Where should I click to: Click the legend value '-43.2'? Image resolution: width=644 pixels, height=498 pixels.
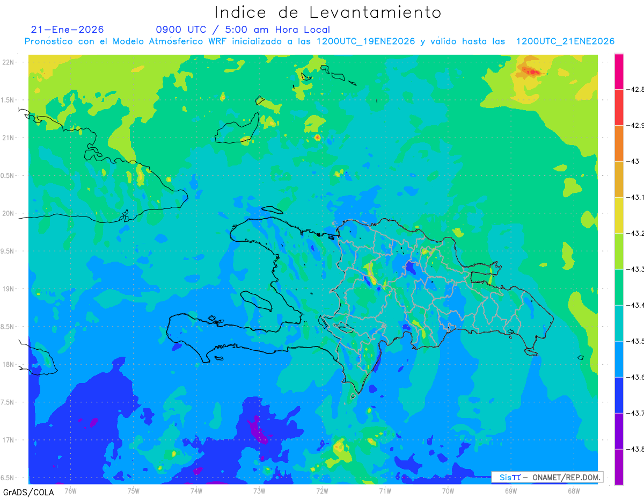point(635,233)
